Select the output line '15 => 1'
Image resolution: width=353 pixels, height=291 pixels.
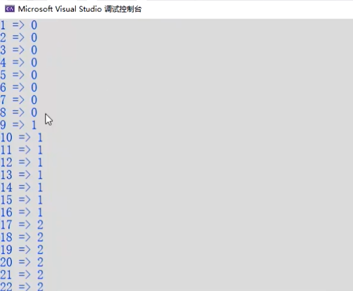(21, 200)
